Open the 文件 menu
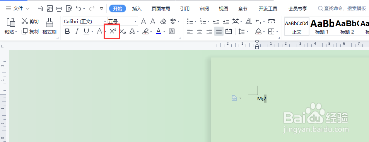 tap(18, 9)
